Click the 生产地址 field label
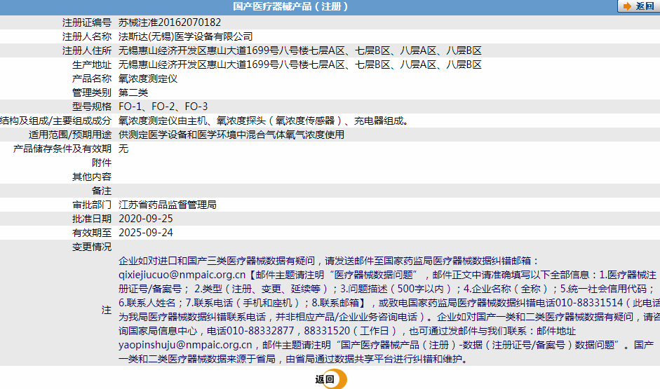Image resolution: width=660 pixels, height=389 pixels. pyautogui.click(x=92, y=64)
